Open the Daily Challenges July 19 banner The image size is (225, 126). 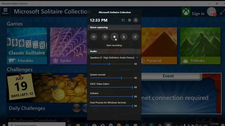click(x=47, y=88)
